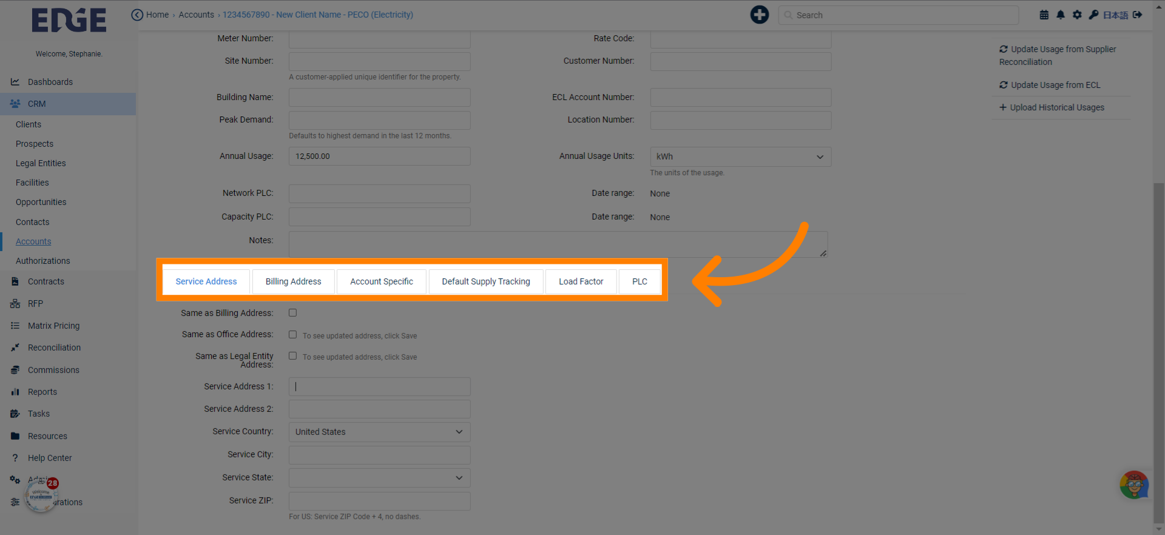Viewport: 1165px width, 535px height.
Task: Click the Meter Number field
Action: 379,39
